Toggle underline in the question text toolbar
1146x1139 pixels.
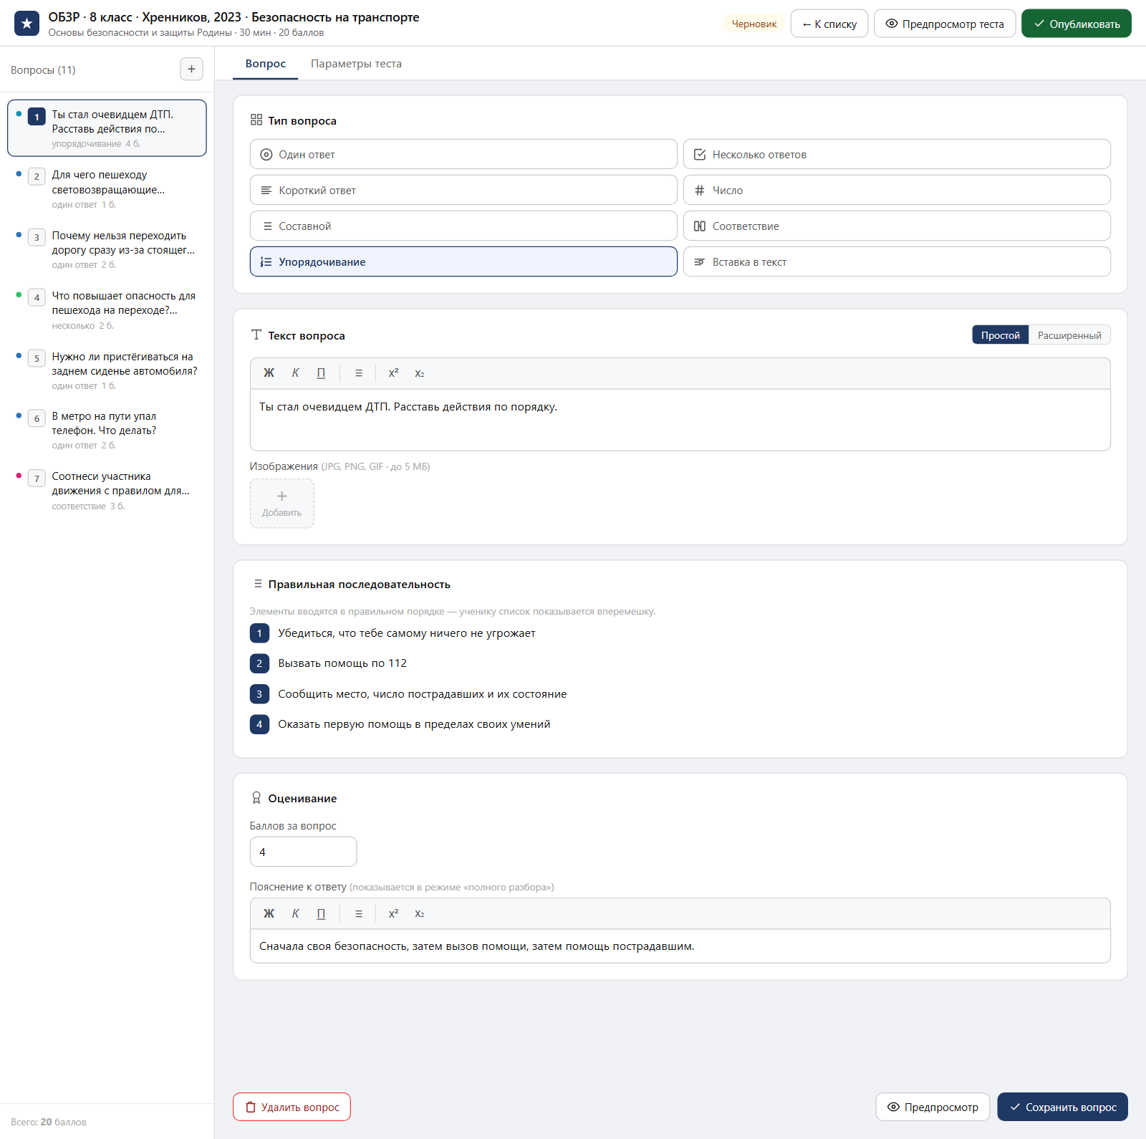321,373
